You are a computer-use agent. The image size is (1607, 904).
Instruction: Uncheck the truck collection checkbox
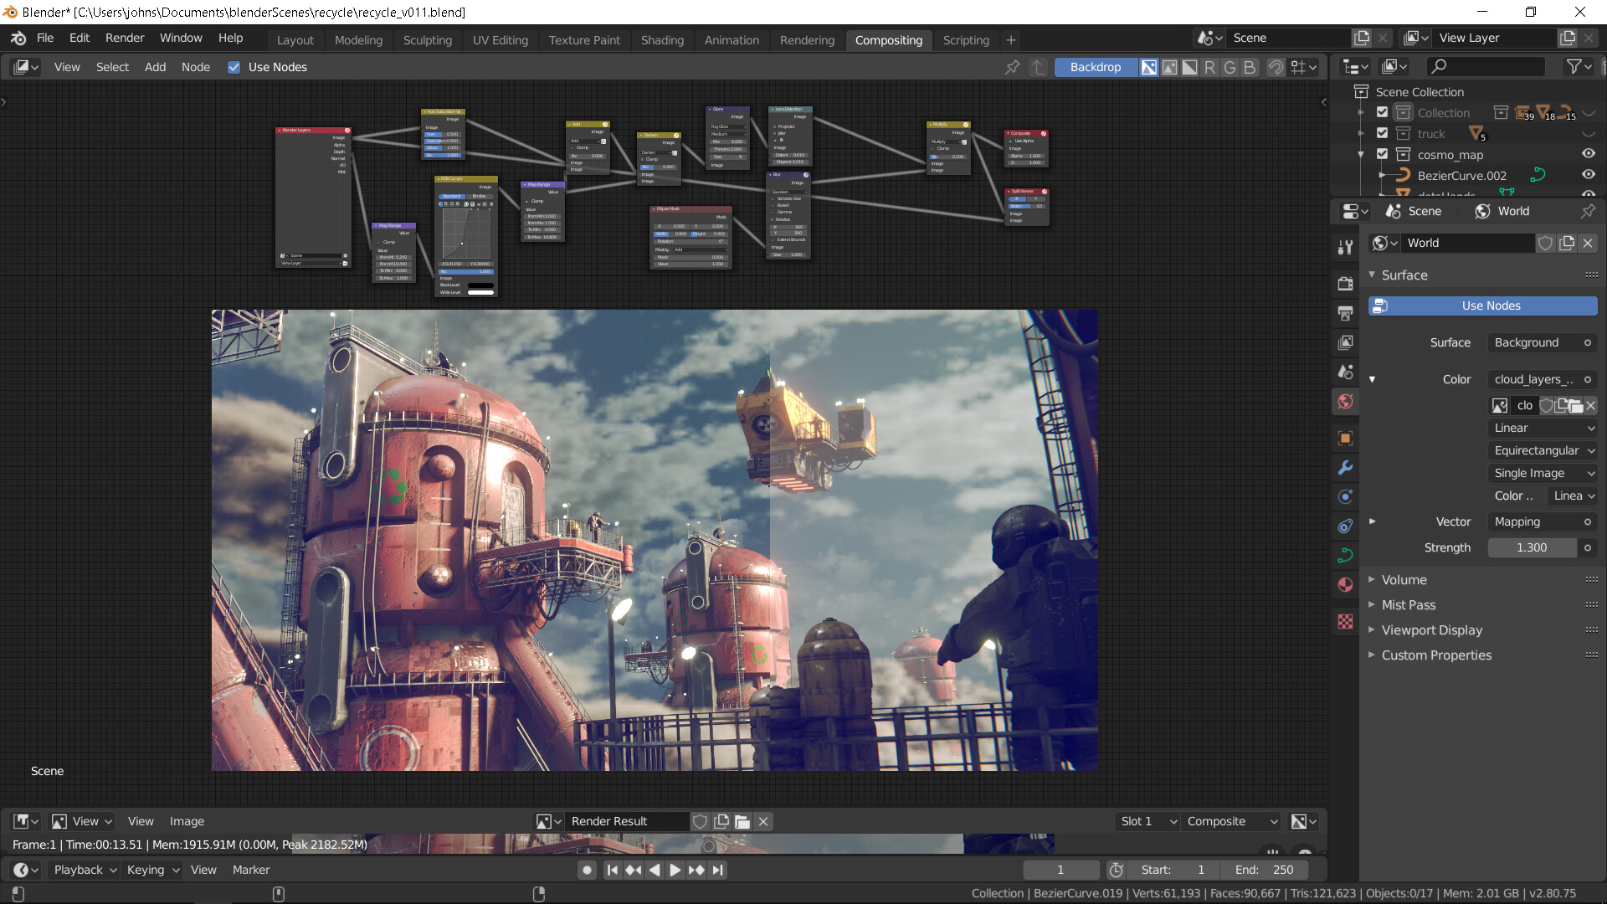[1382, 133]
